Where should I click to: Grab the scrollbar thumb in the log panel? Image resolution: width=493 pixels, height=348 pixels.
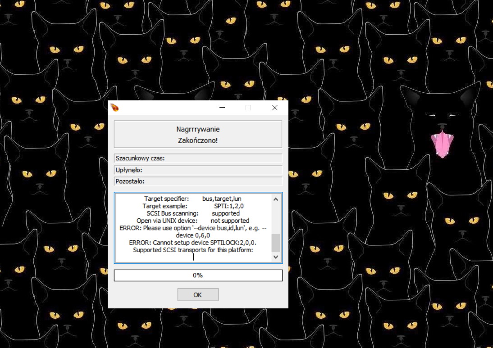point(275,243)
